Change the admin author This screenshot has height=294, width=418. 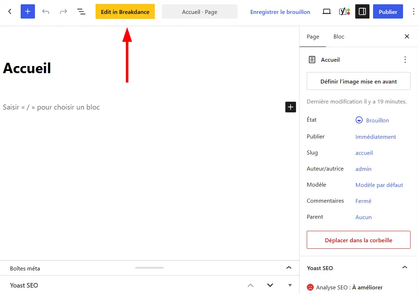(x=363, y=169)
